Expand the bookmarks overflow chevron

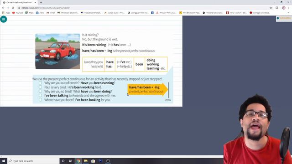pos(288,13)
